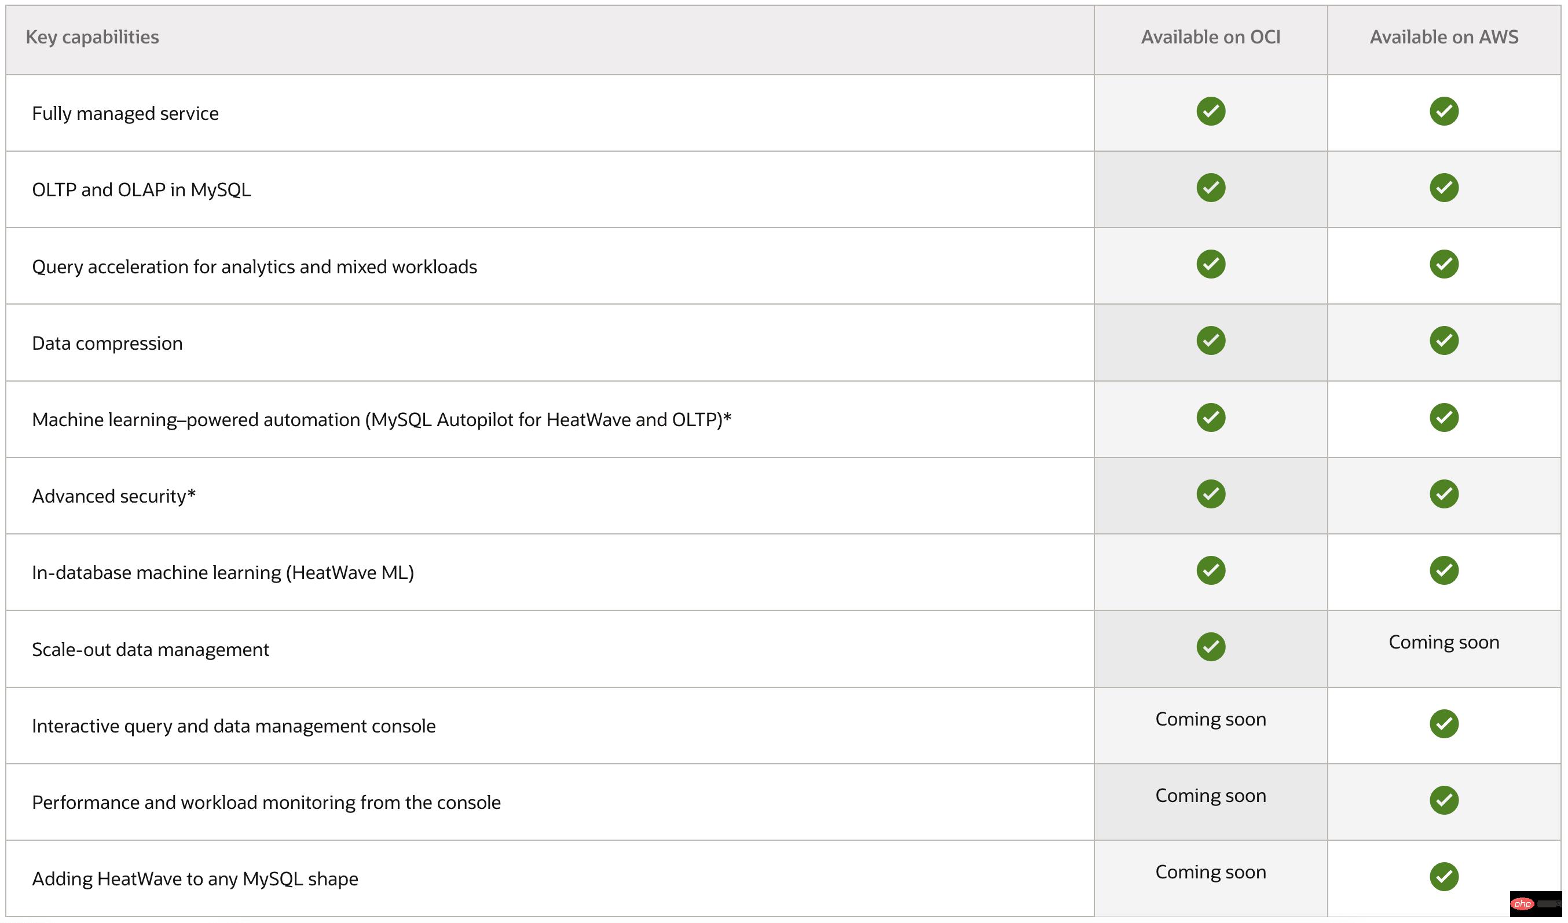Click AWS checkmark for Fully managed service
Viewport: 1568px width, 923px height.
(1444, 111)
